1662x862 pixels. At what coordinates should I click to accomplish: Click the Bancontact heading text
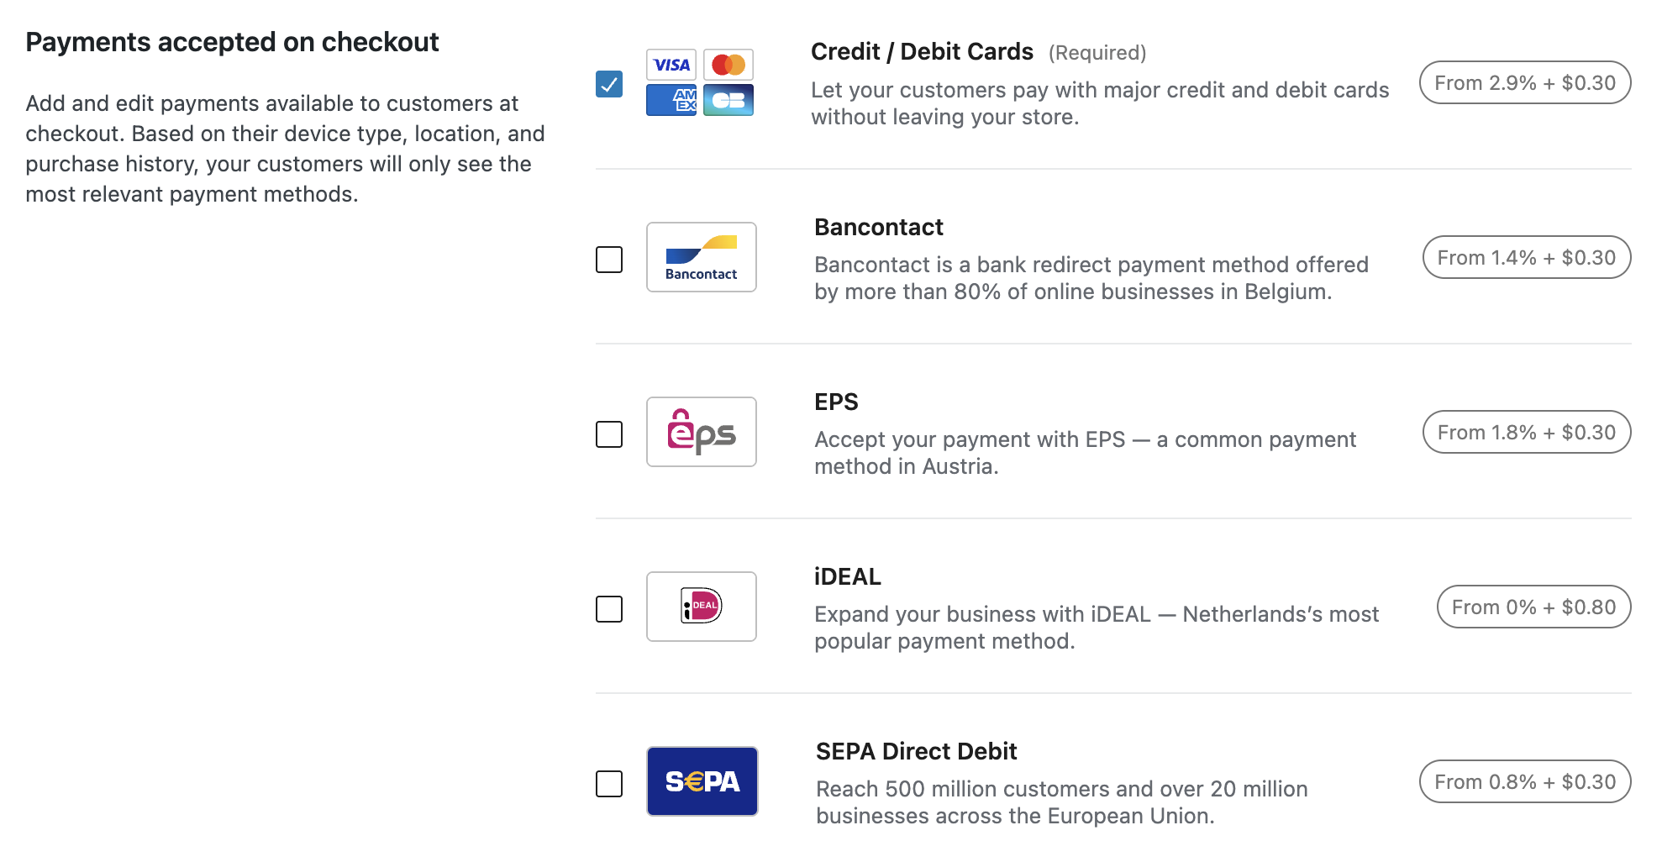[878, 227]
